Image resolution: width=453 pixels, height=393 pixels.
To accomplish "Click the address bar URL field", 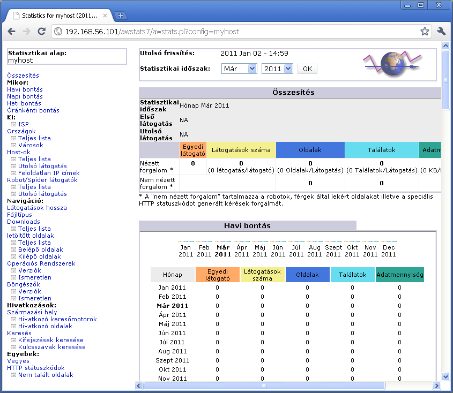I will (x=241, y=32).
